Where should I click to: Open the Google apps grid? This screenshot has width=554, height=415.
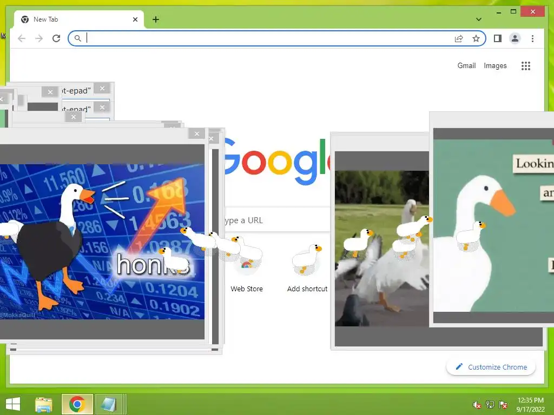[526, 65]
